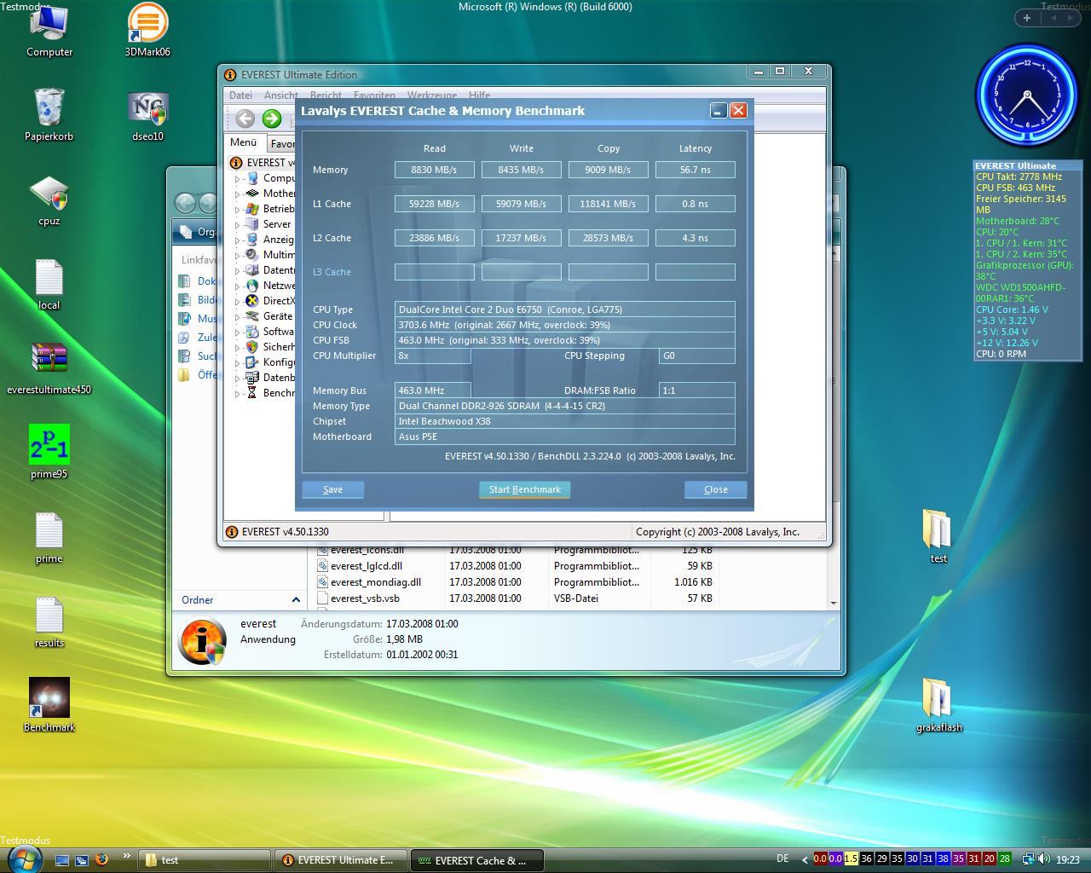This screenshot has height=873, width=1091.
Task: Switch to EVEREST Ultimate Edition taskbar button
Action: pos(343,860)
